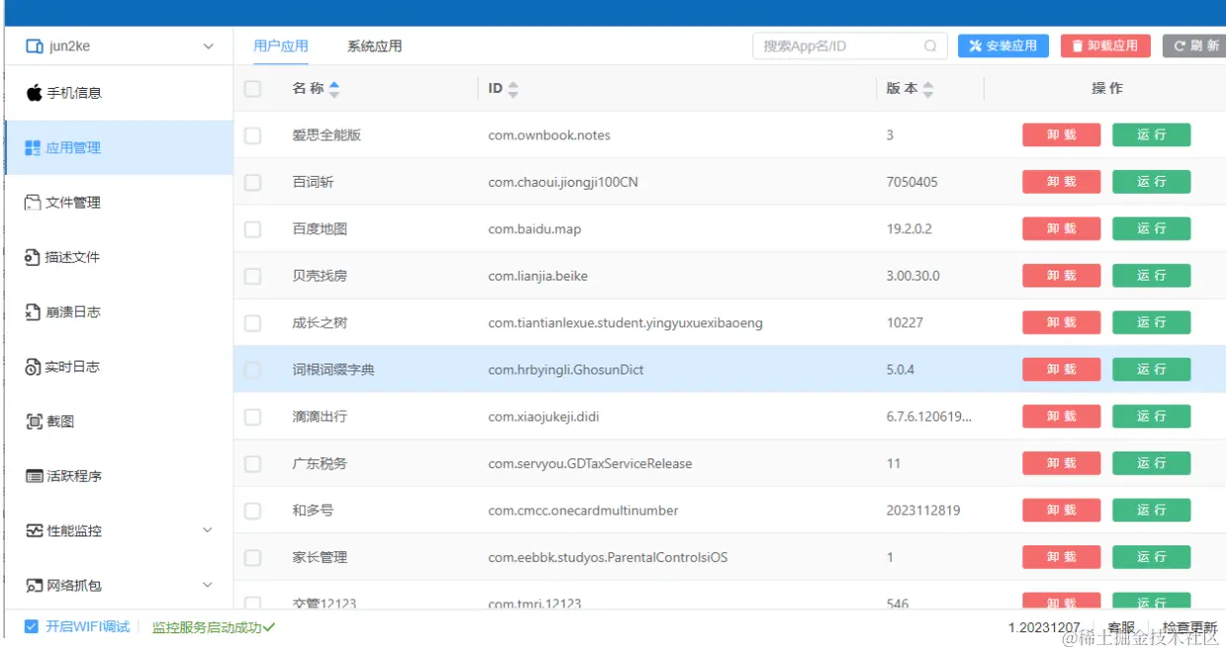Check the box for 爱思全能版
The height and width of the screenshot is (654, 1226).
pos(253,135)
